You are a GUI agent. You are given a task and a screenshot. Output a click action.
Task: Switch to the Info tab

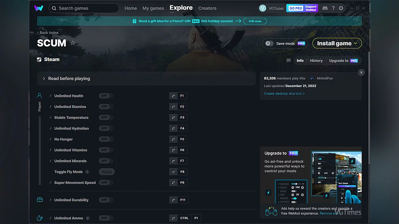(x=300, y=61)
